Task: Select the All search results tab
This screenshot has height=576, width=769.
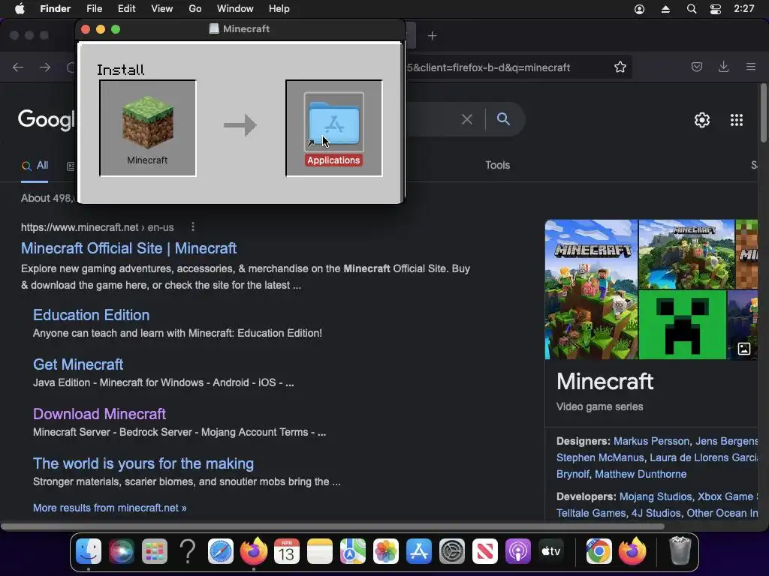Action: [35, 166]
